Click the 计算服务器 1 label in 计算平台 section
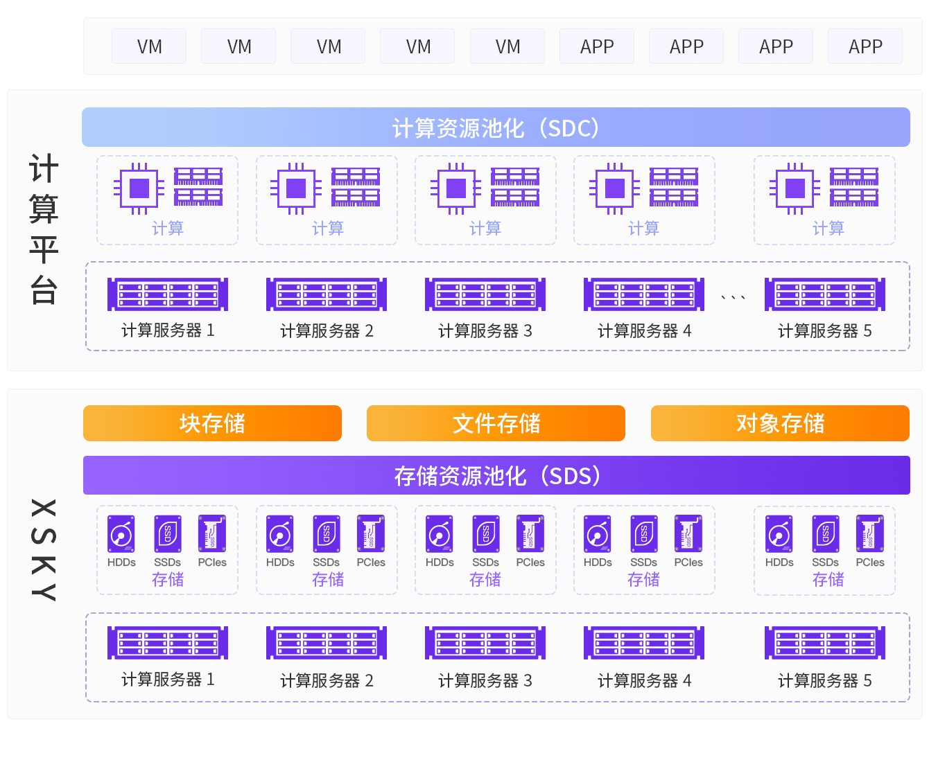This screenshot has width=929, height=771. pyautogui.click(x=168, y=331)
